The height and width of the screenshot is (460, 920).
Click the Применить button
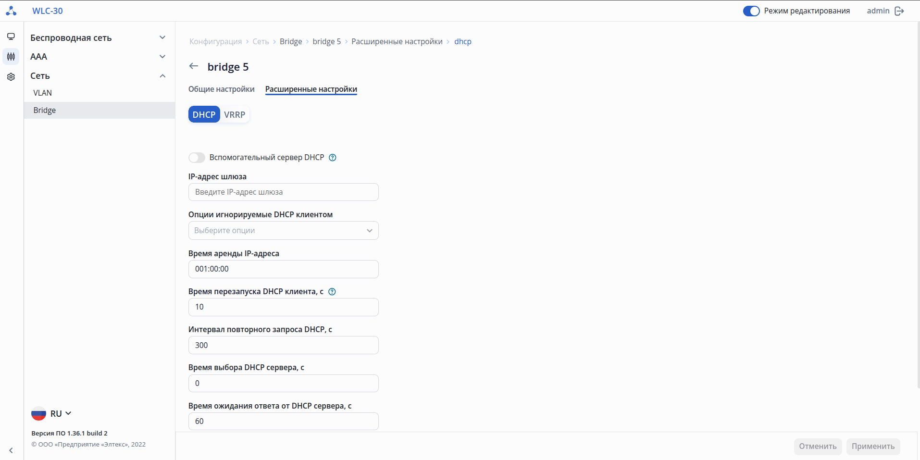pos(873,447)
